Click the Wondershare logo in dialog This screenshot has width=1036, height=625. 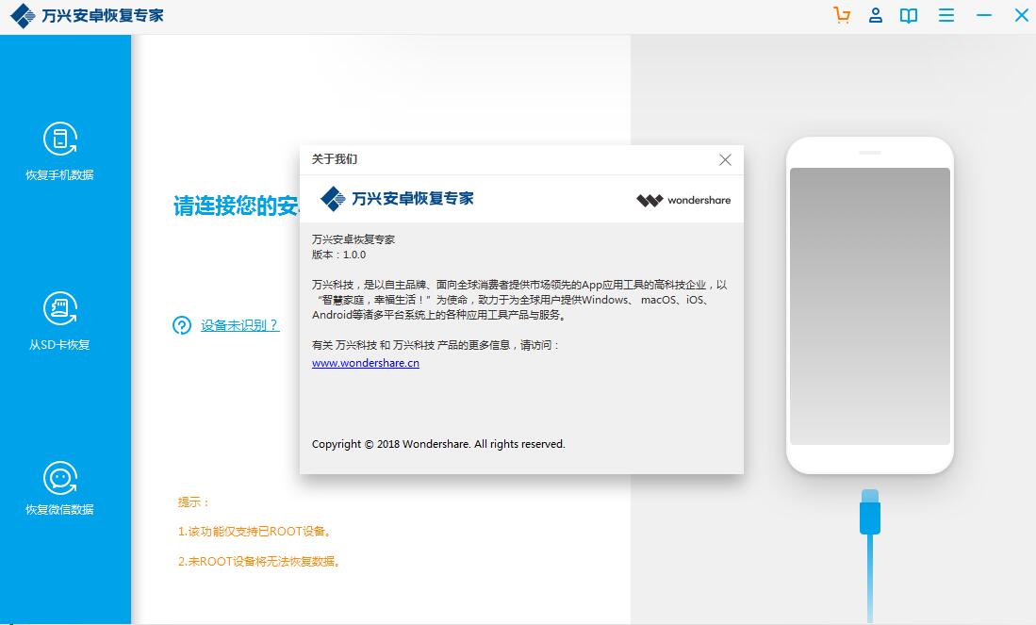click(x=683, y=200)
